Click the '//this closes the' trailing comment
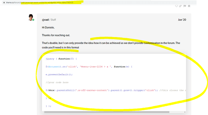 click(x=172, y=90)
